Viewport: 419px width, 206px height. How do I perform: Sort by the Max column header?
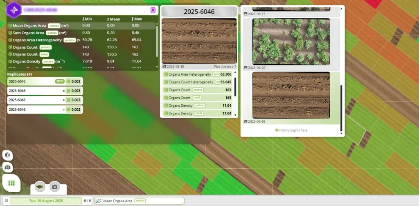pos(137,19)
